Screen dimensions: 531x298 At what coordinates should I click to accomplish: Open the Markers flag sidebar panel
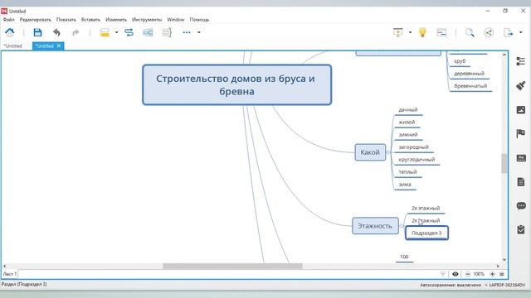click(520, 133)
